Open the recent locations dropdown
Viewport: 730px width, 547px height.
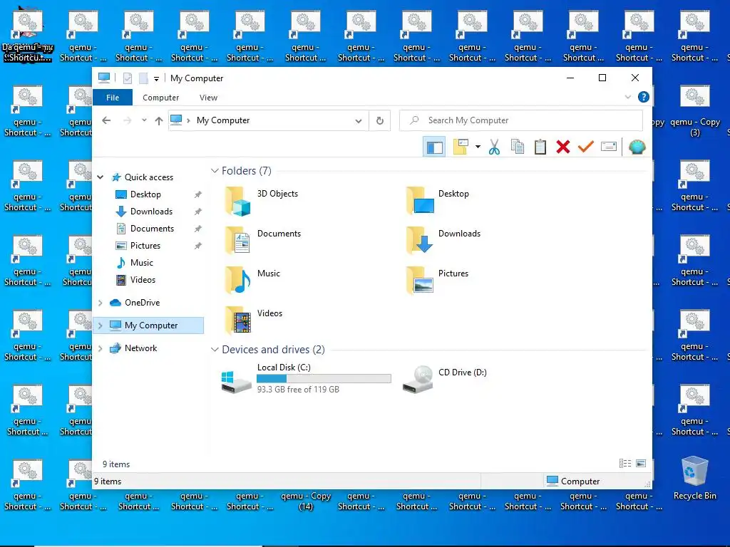144,120
